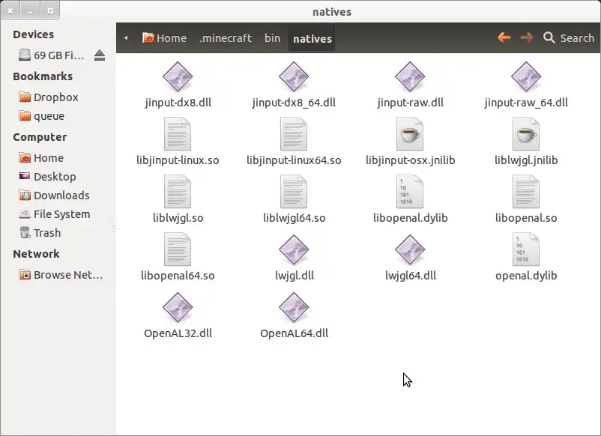Go to Home in the path bar
The height and width of the screenshot is (436, 601).
[x=164, y=38]
